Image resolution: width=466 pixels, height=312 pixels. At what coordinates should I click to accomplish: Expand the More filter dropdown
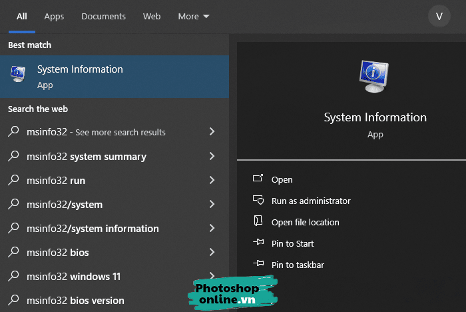[x=193, y=17]
